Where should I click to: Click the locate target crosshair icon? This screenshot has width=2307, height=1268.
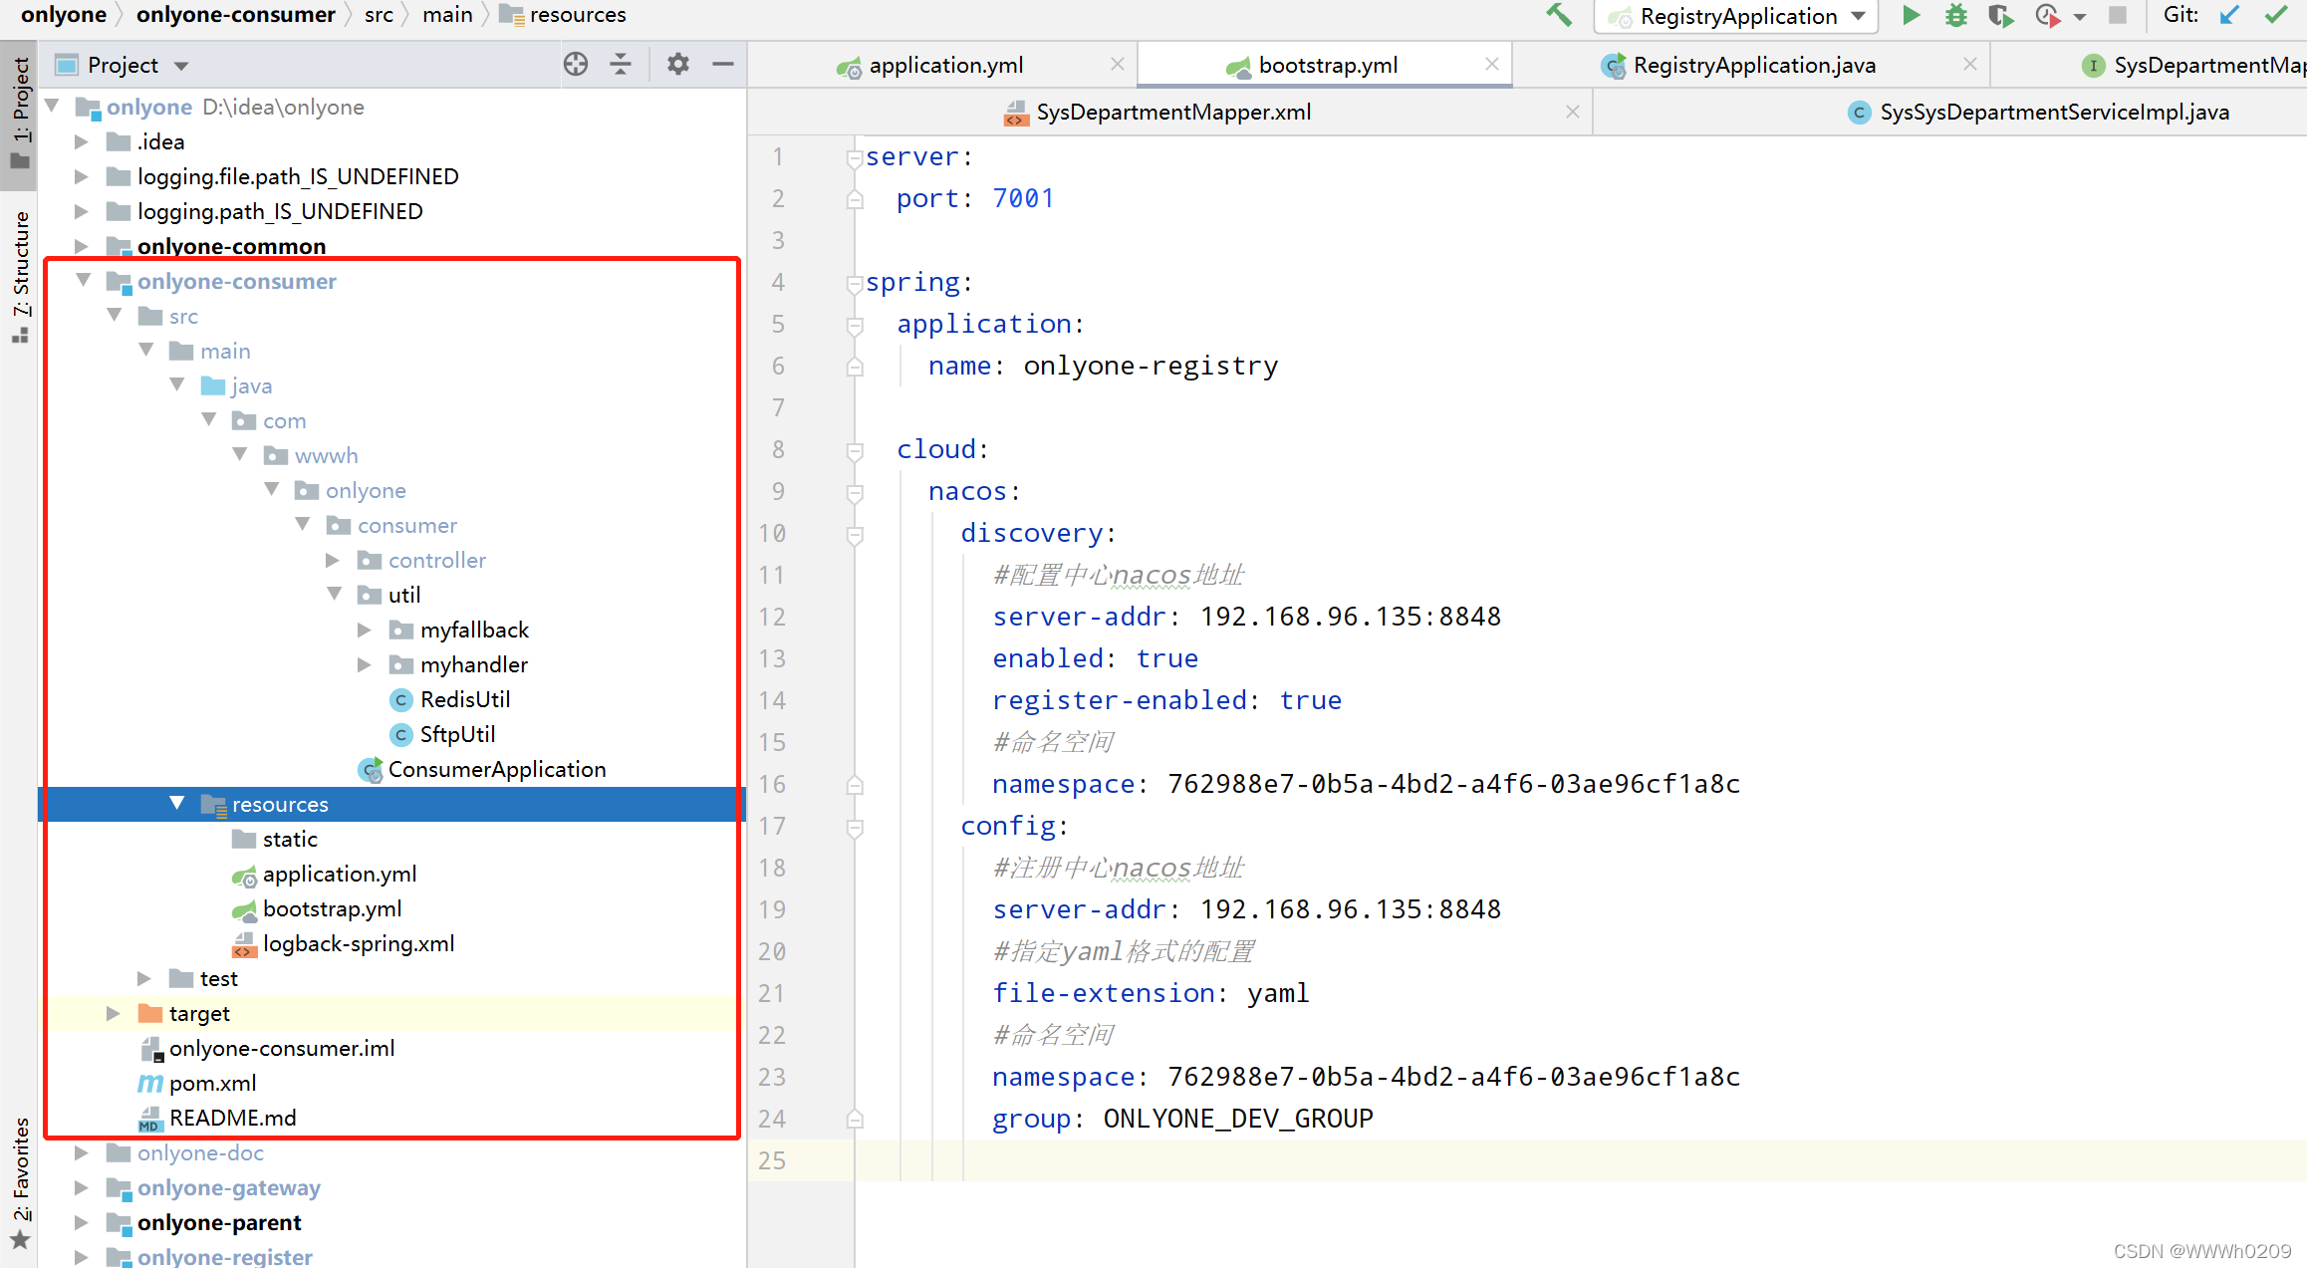coord(576,65)
